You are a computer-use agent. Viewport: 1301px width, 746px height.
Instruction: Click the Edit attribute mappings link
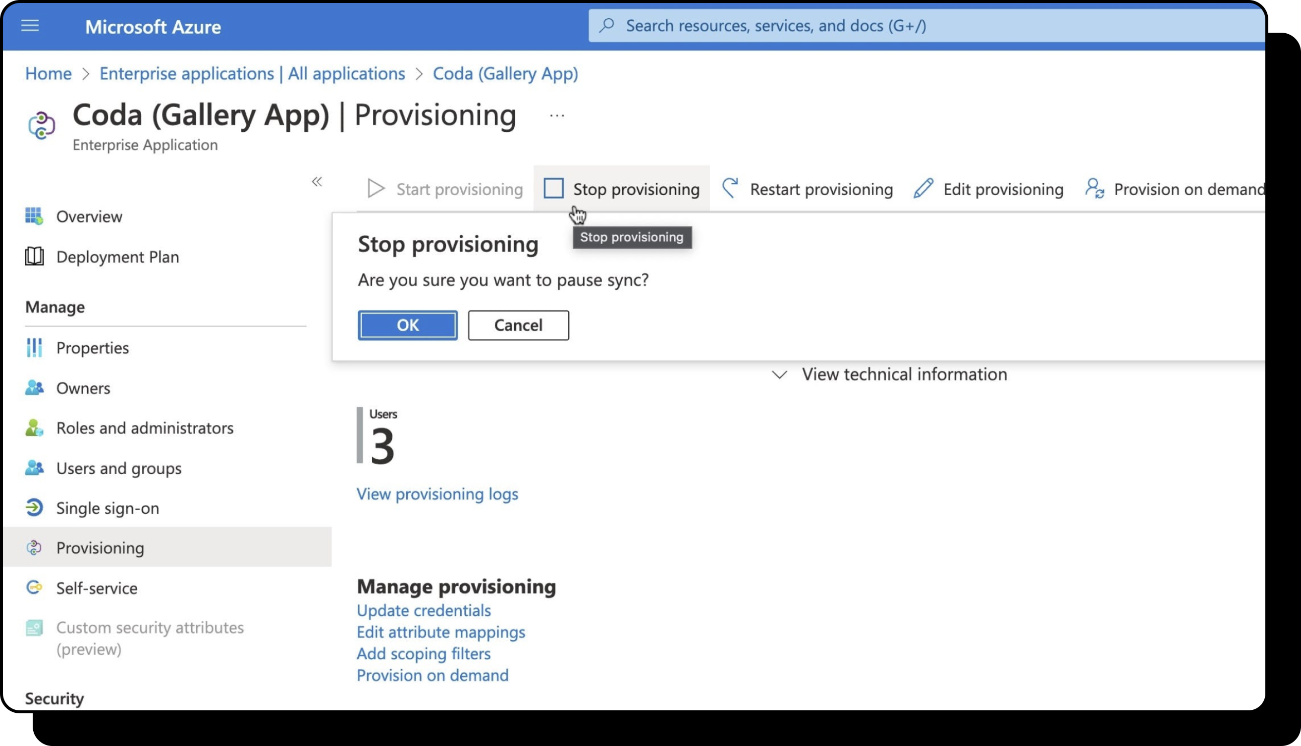440,632
